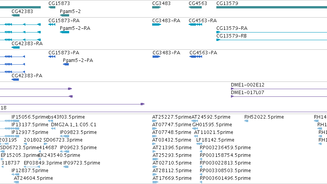Select the RP003601496.5prime EST label

pyautogui.click(x=225, y=178)
